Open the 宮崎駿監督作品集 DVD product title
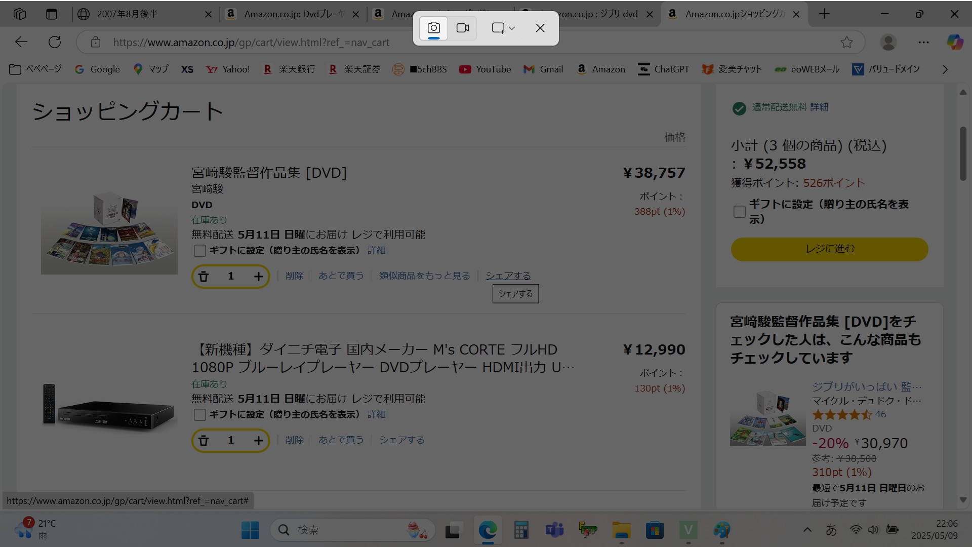 pyautogui.click(x=269, y=173)
